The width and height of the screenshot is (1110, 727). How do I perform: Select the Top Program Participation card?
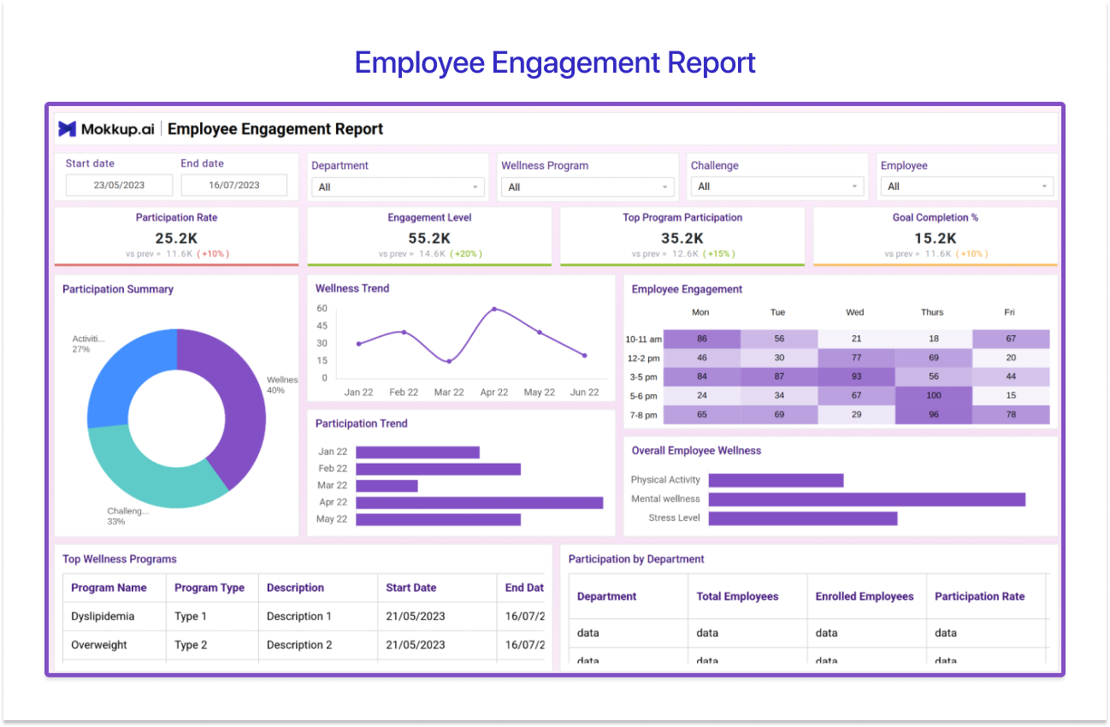[x=682, y=236]
